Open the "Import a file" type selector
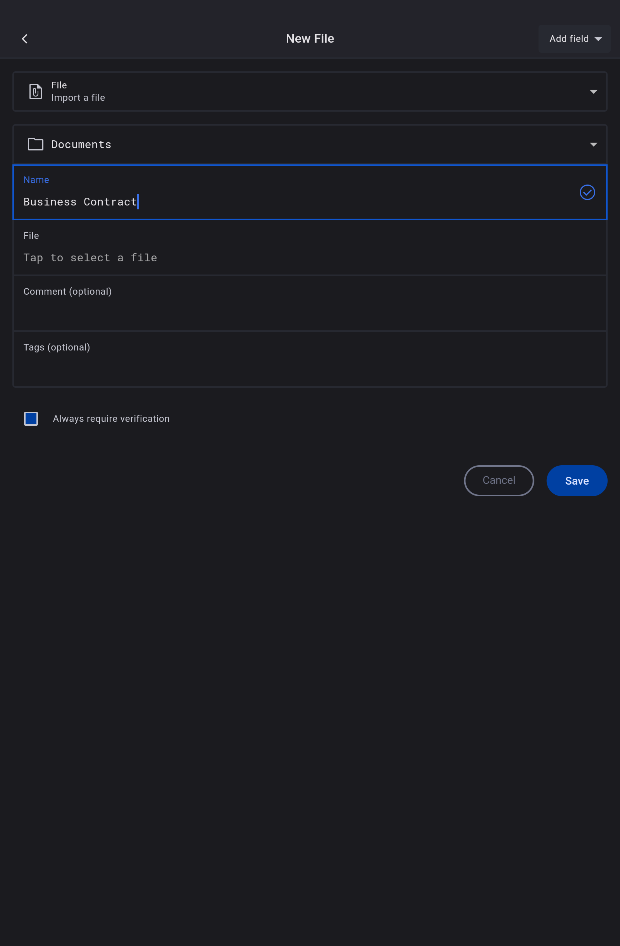 tap(78, 97)
